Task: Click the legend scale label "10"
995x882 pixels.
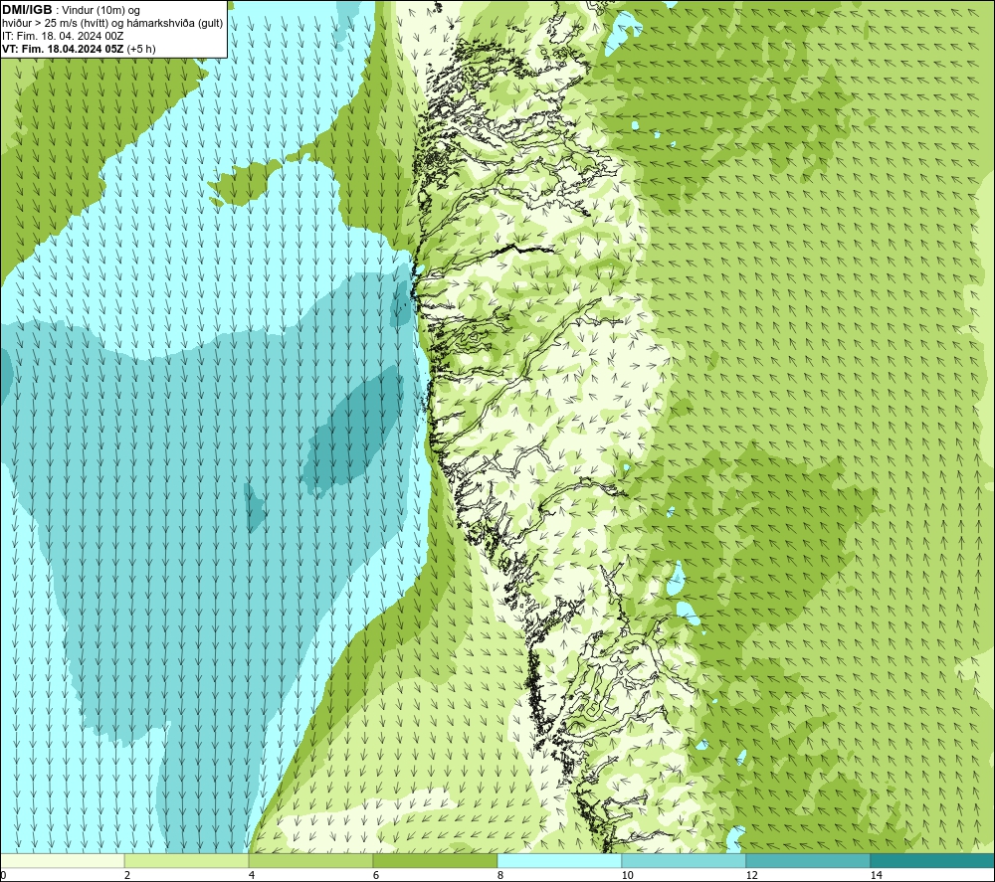Action: tap(628, 875)
